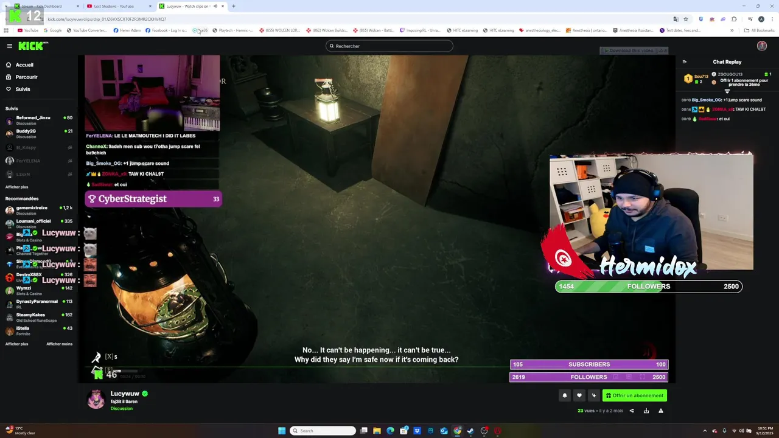
Task: Open All Bookmarks folder
Action: (759, 30)
